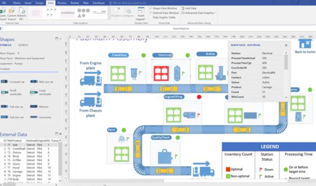316x186 pixels.
Task: Expand the More Shapes menu
Action: (10, 53)
